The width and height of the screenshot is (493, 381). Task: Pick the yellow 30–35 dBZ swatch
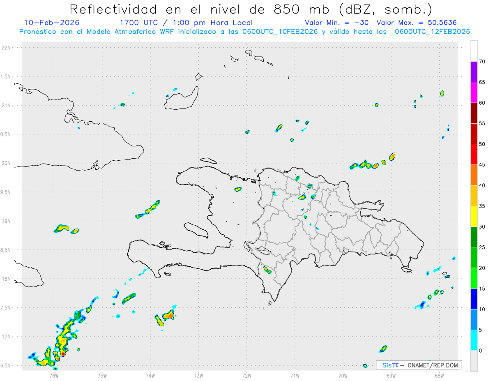click(474, 216)
